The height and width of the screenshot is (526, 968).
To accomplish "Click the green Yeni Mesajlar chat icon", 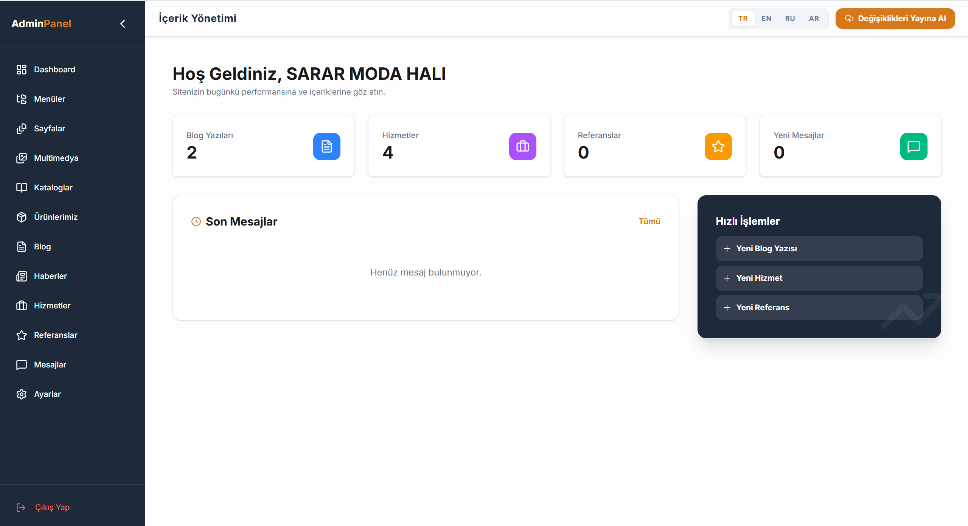I will pos(914,146).
